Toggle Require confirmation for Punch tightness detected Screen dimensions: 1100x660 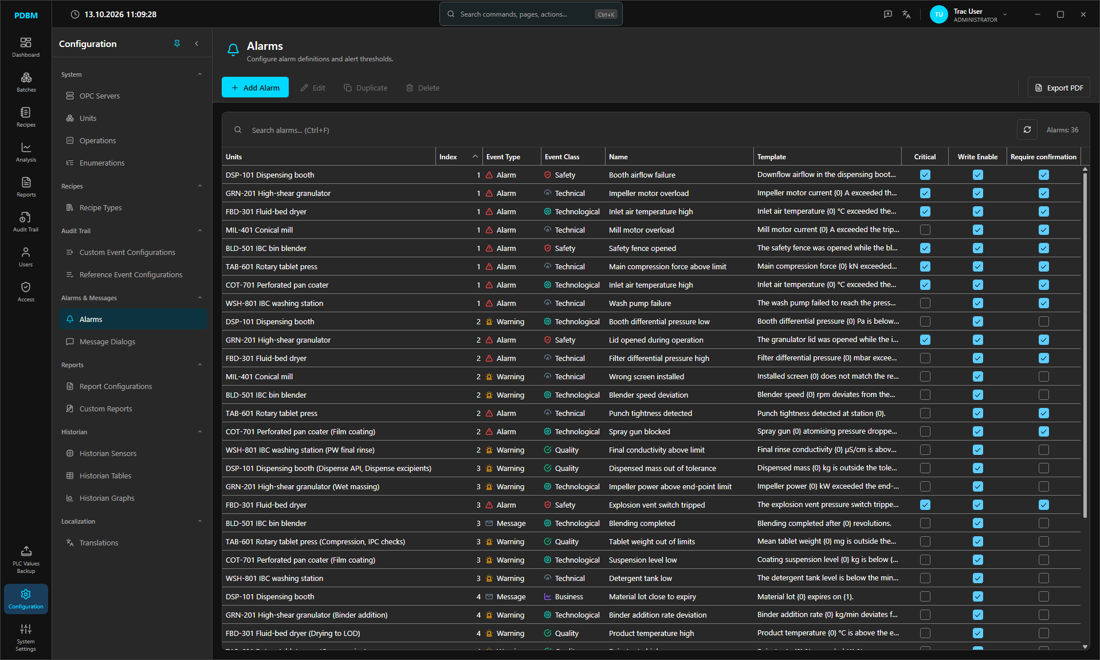pos(1044,413)
